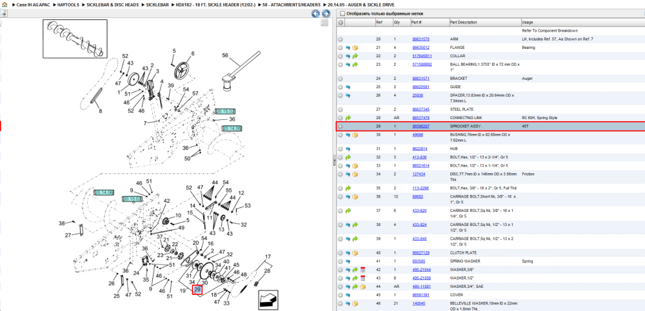Viewport: 645px width, 311px height.
Task: Click add icon on SPROCKET ASSY row
Action: tap(341, 127)
